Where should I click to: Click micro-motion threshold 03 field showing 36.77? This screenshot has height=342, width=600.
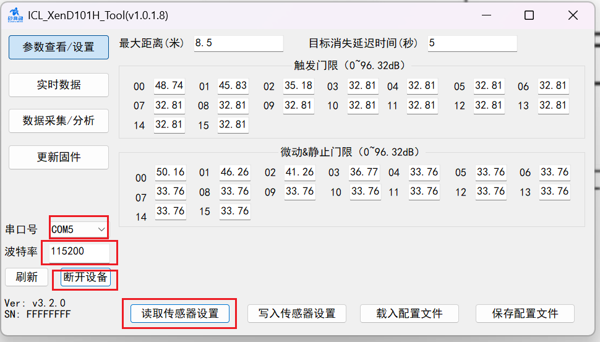coord(364,173)
